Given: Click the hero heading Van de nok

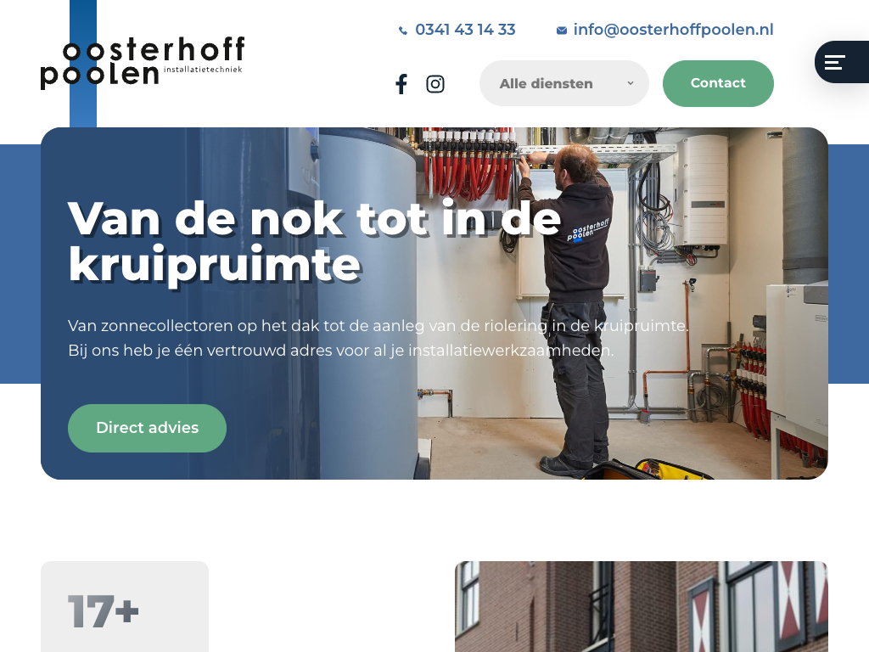Looking at the screenshot, I should point(315,242).
